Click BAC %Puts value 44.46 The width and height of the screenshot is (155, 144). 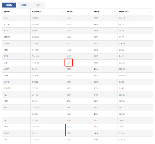click(96, 108)
